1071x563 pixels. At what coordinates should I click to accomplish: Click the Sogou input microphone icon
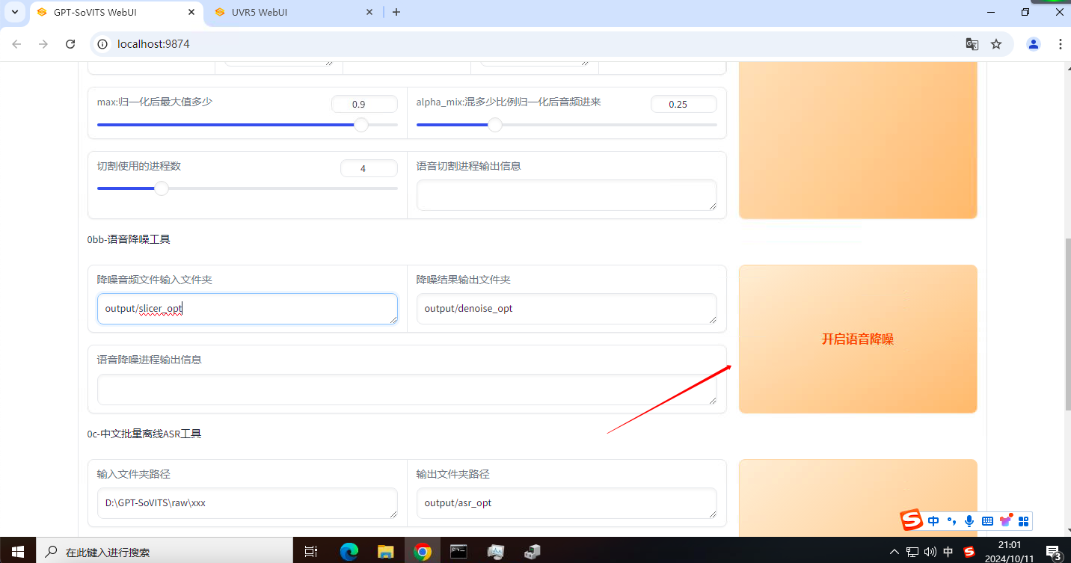point(969,520)
